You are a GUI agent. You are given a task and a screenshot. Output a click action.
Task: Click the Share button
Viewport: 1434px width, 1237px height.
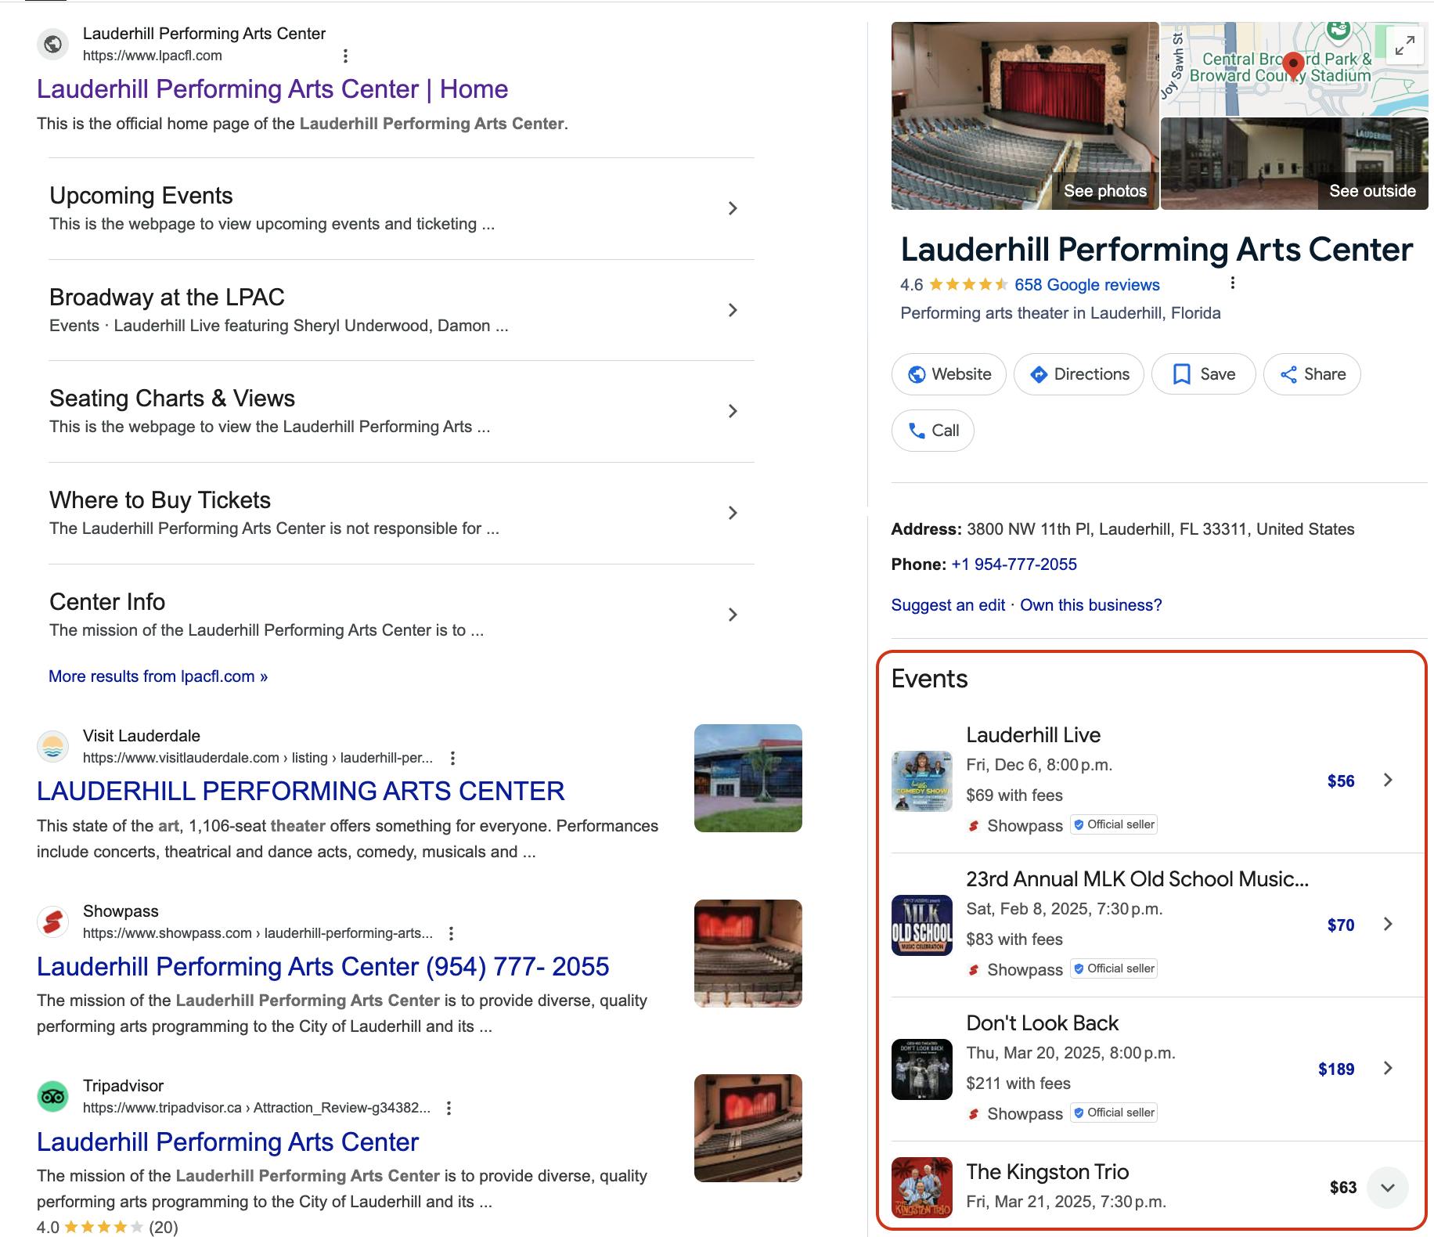click(x=1312, y=374)
